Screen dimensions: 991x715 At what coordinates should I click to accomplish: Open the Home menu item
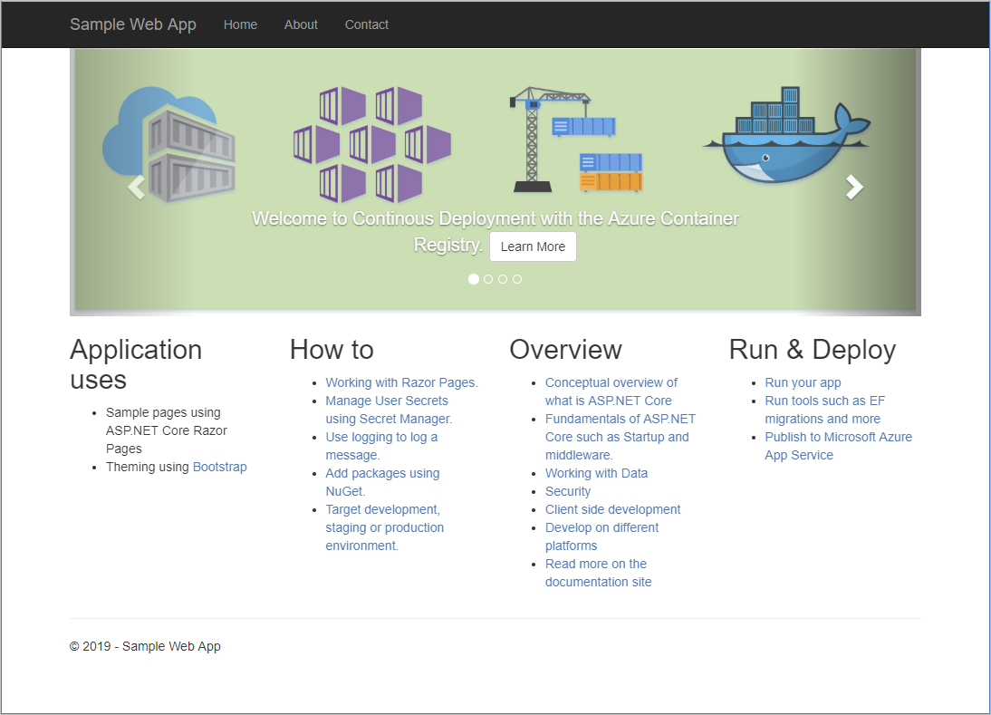click(240, 24)
